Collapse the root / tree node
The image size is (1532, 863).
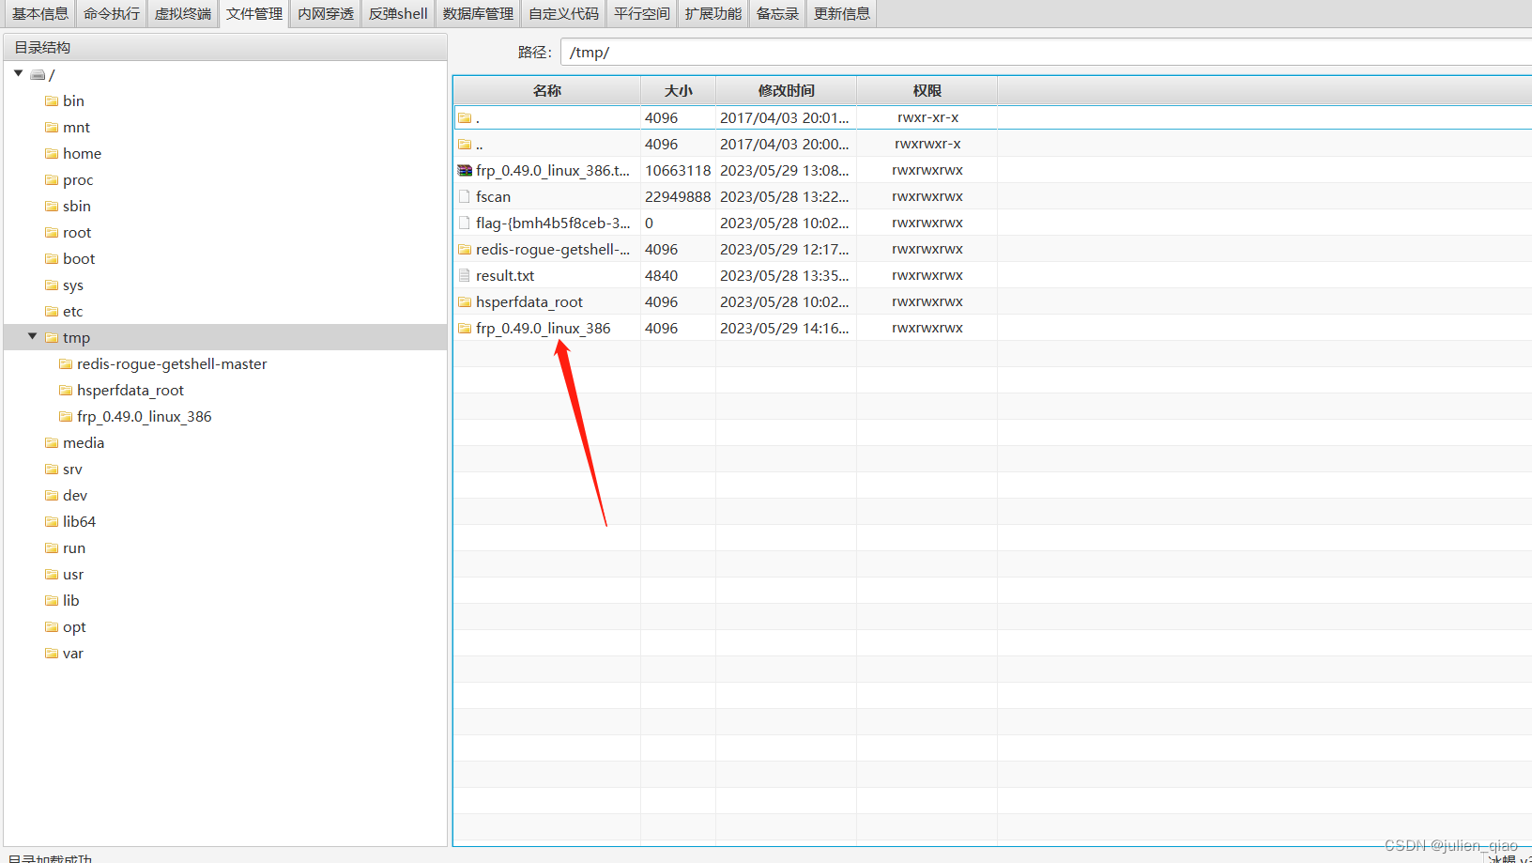tap(18, 73)
